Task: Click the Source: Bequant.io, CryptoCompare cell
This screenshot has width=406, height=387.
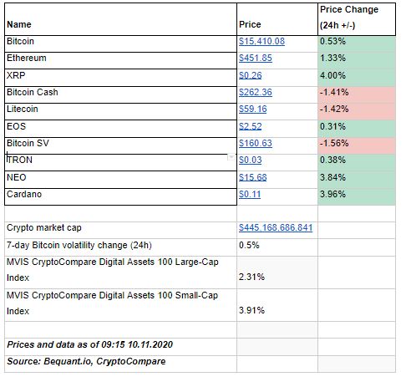Action: (120, 364)
